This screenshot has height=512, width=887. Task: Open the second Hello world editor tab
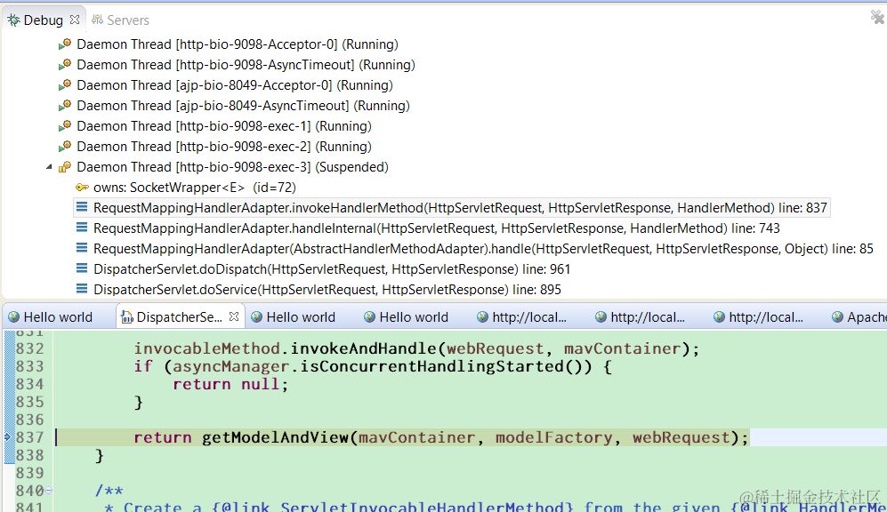pyautogui.click(x=294, y=317)
